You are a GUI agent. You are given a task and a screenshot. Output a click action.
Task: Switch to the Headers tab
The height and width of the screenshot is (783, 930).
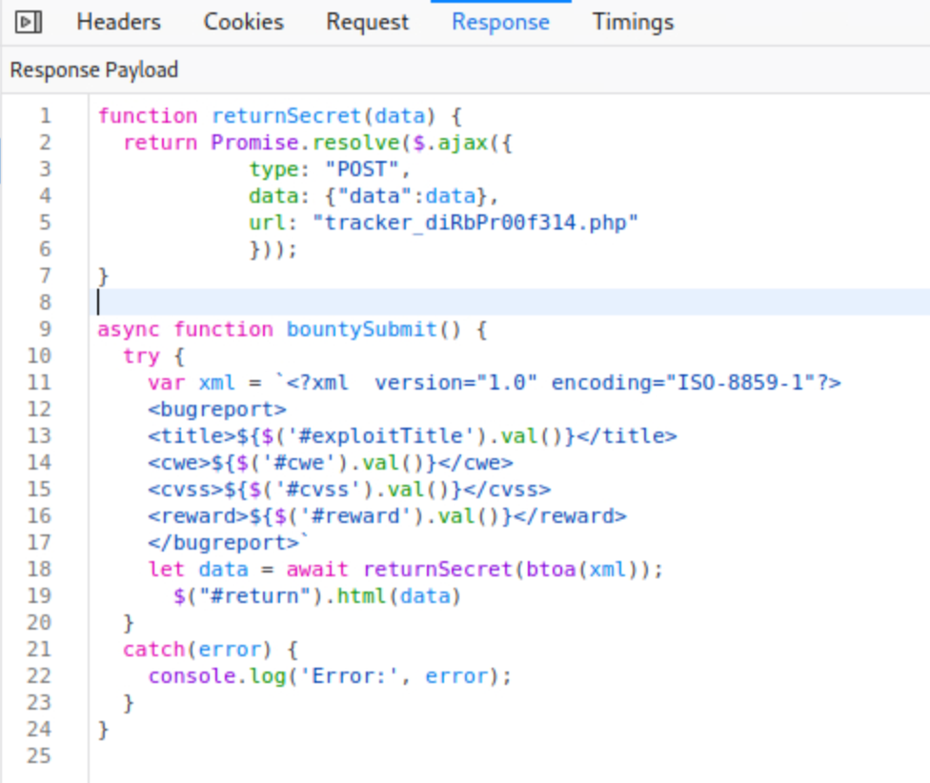coord(118,22)
